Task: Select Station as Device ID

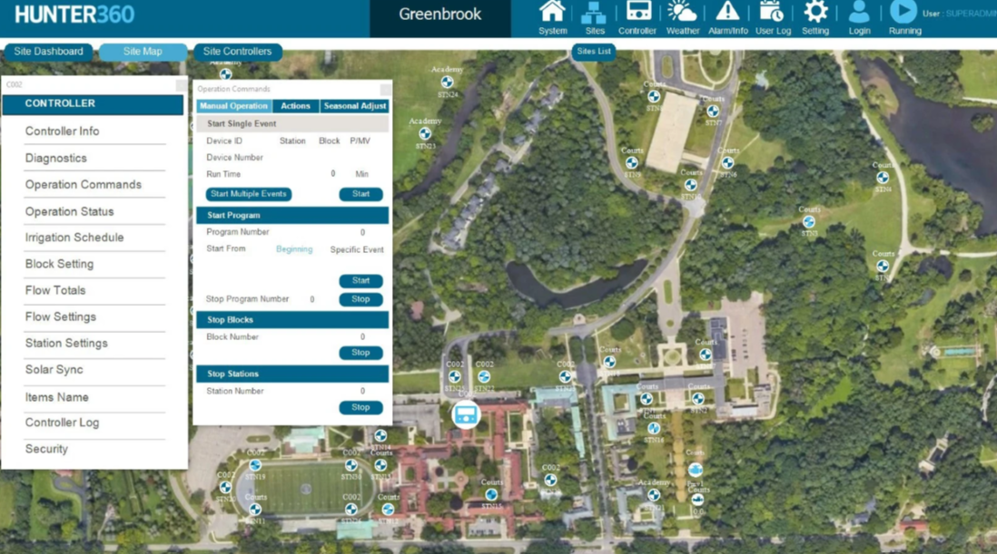Action: point(292,141)
